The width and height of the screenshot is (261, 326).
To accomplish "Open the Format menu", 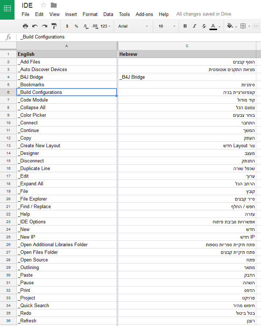I will [90, 15].
